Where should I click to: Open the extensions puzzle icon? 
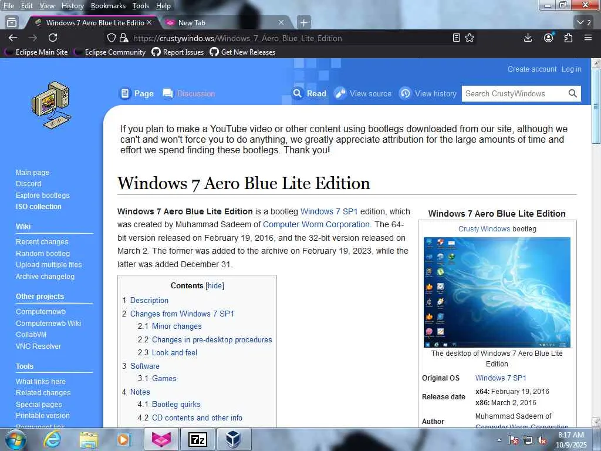pyautogui.click(x=568, y=38)
